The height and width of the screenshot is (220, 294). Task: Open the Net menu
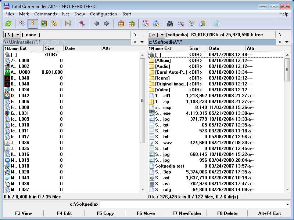point(66,14)
